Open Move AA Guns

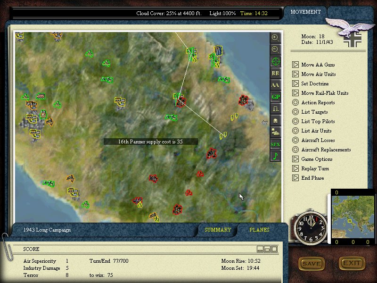313,65
